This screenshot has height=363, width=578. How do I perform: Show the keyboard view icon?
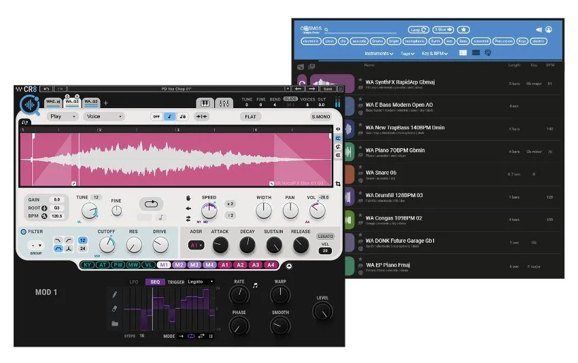205,103
